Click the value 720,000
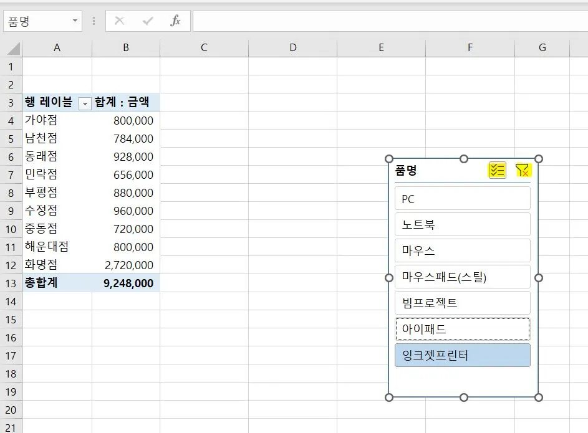The image size is (588, 433). pos(133,229)
